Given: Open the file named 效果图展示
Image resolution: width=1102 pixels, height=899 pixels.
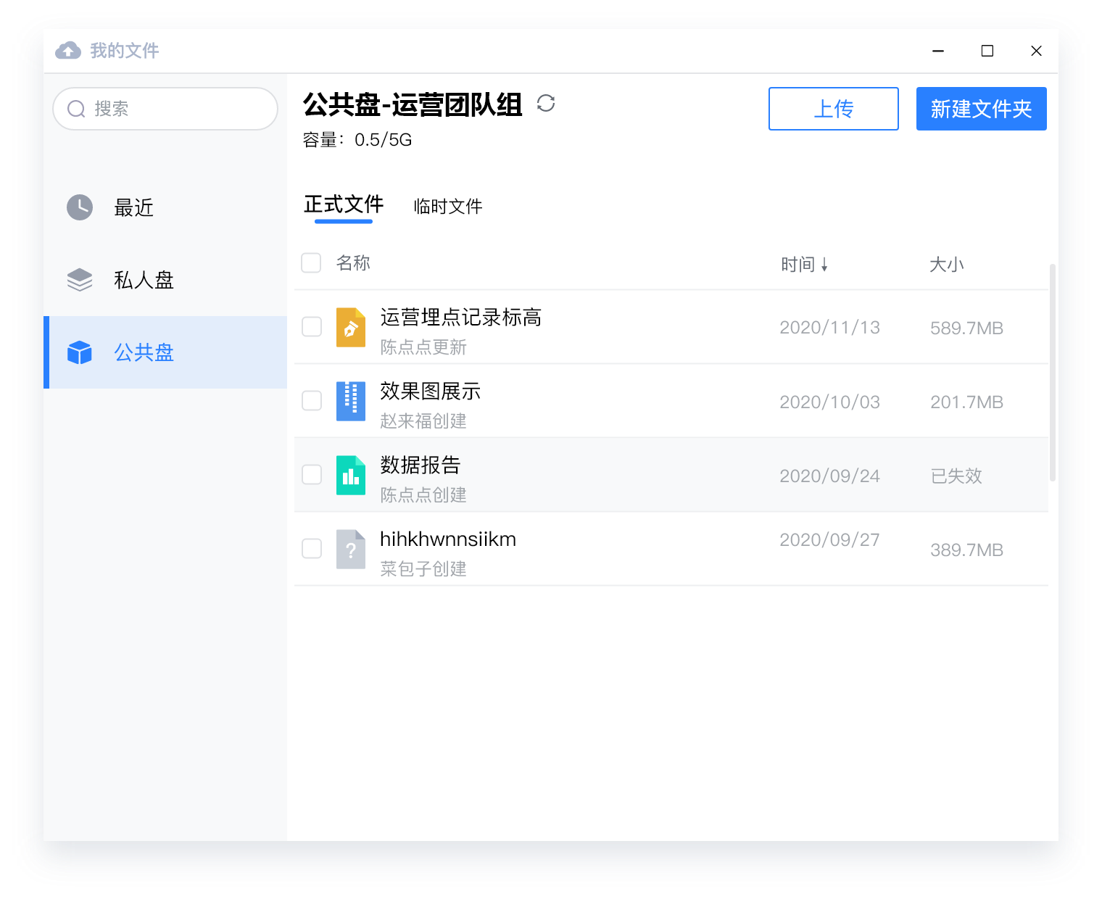Looking at the screenshot, I should (x=431, y=391).
